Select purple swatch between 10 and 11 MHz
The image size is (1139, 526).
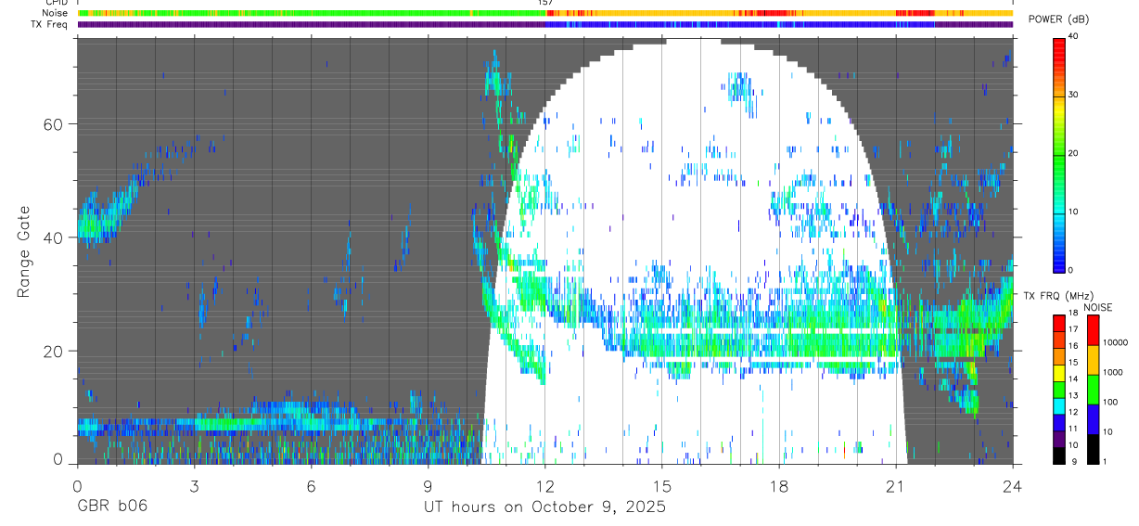[x=1059, y=439]
